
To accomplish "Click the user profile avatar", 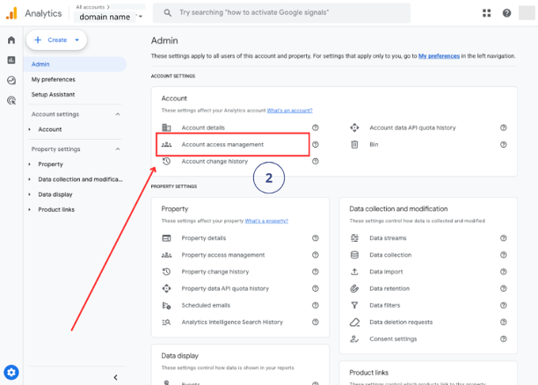I will tap(527, 13).
